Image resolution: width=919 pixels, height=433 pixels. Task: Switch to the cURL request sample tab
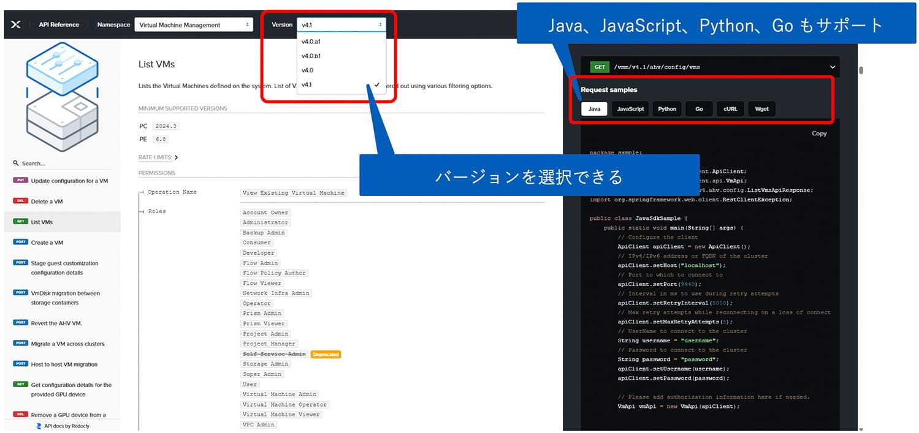tap(730, 108)
